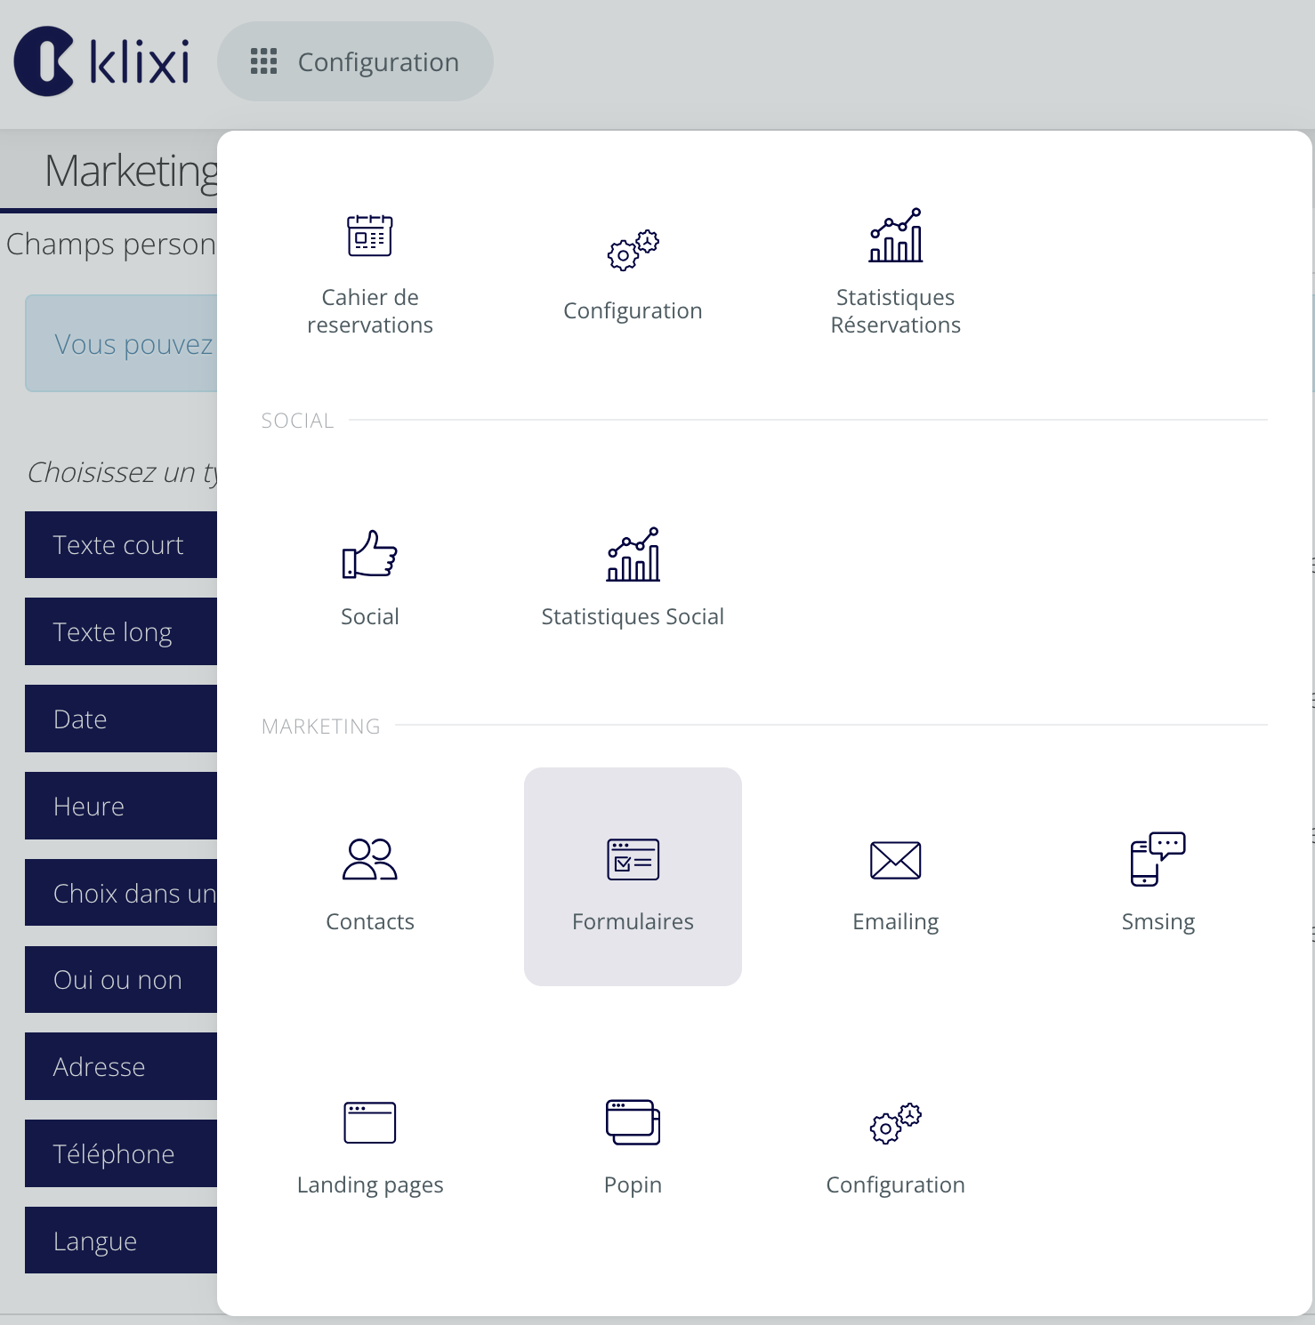Click the klixi logo
1315x1325 pixels.
[x=102, y=61]
